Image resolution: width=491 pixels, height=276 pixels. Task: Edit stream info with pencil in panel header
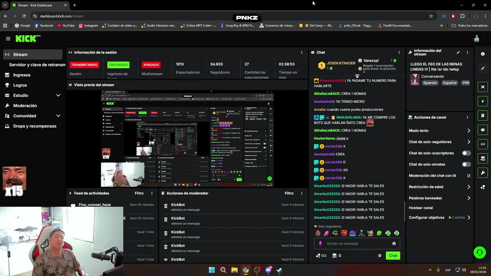[x=458, y=53]
